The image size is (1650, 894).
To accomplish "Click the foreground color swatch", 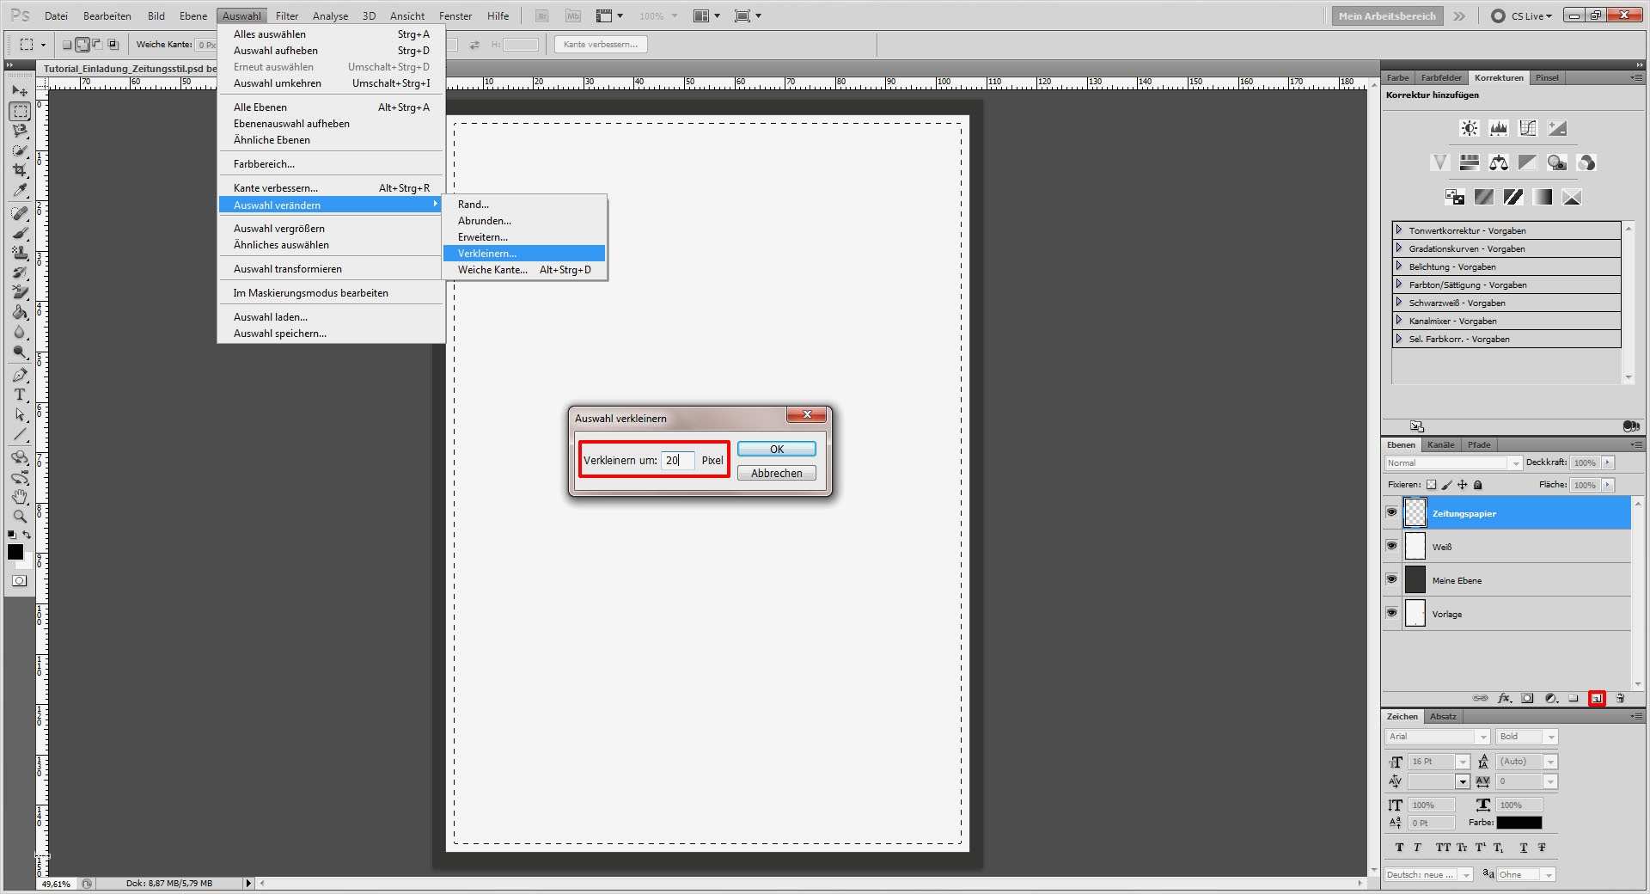I will pyautogui.click(x=15, y=552).
